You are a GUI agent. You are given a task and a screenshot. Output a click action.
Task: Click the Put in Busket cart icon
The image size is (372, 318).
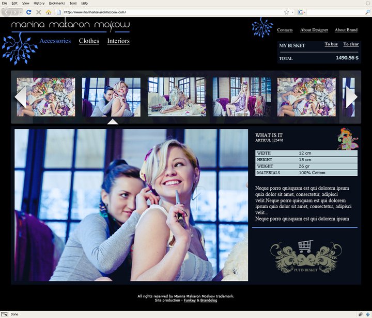(x=306, y=257)
